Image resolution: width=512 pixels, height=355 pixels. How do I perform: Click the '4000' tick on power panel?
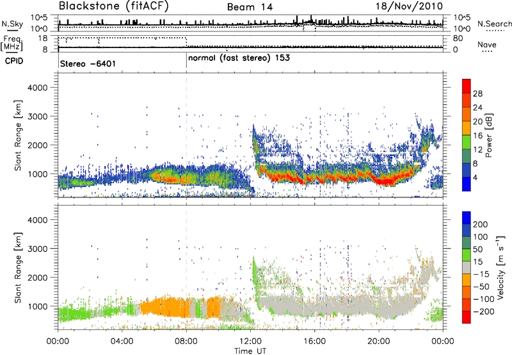(37, 88)
